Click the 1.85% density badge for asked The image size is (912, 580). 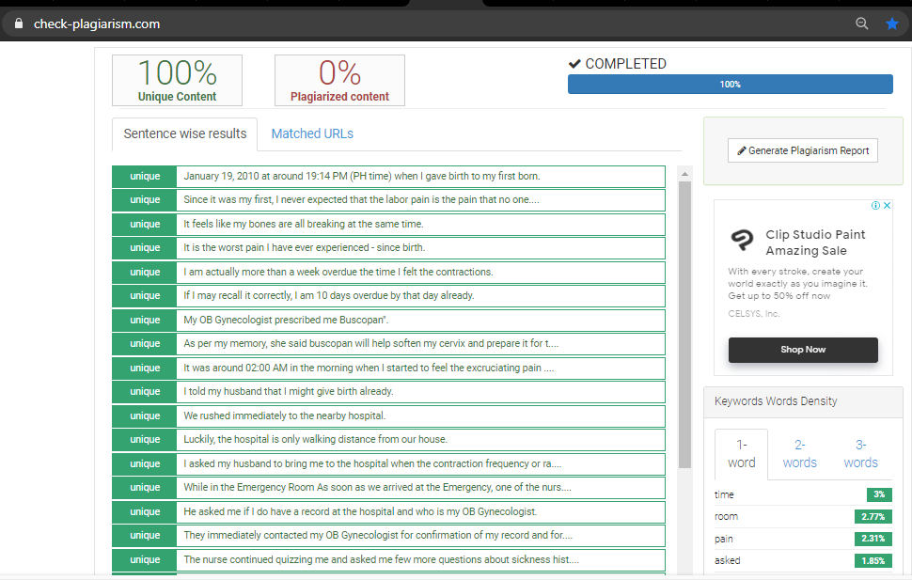pyautogui.click(x=873, y=561)
